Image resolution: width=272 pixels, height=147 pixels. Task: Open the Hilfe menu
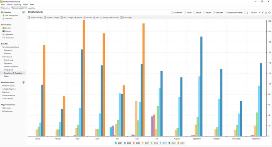point(32,4)
